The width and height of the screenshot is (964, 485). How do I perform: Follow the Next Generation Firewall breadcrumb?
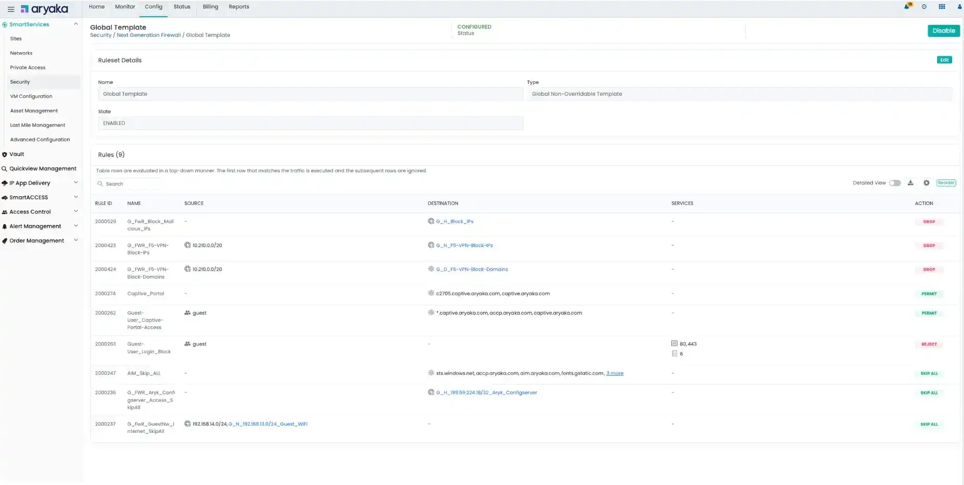click(x=149, y=35)
